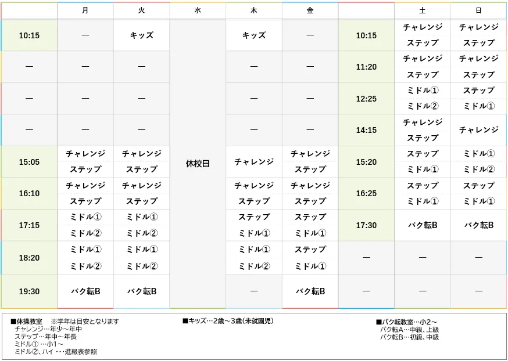
Task: Open the 日 (Sunday) column header
Action: [479, 10]
